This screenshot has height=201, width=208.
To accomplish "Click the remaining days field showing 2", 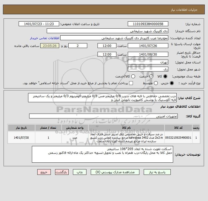I will click(78, 46).
